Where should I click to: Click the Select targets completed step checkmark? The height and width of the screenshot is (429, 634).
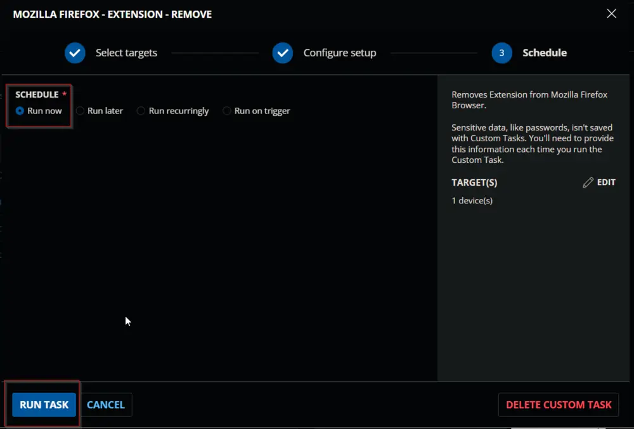75,53
